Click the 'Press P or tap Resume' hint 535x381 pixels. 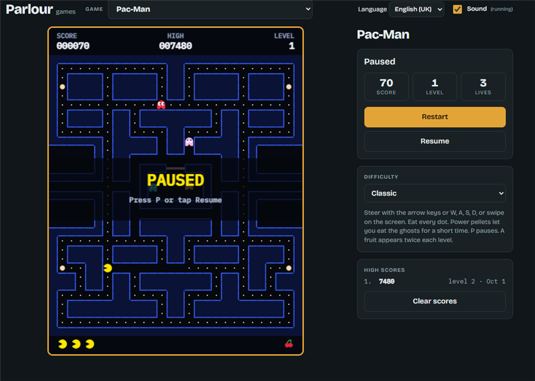pos(175,200)
